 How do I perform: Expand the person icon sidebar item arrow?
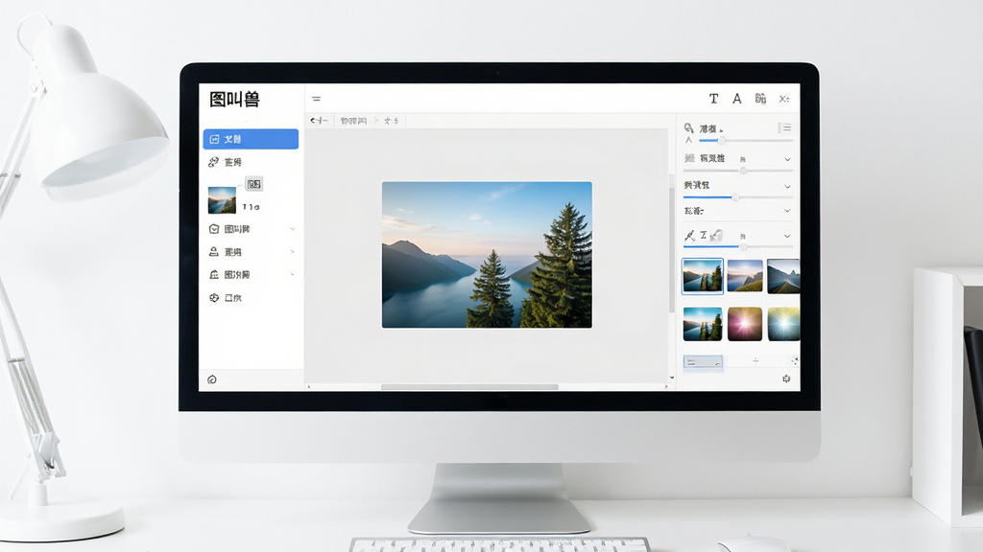(292, 252)
